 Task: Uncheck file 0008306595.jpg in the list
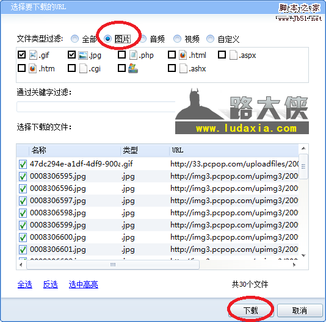tap(23, 176)
